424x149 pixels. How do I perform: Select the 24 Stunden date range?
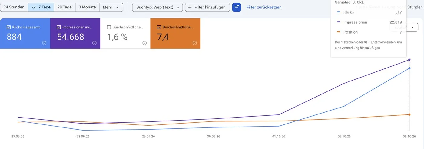click(14, 7)
